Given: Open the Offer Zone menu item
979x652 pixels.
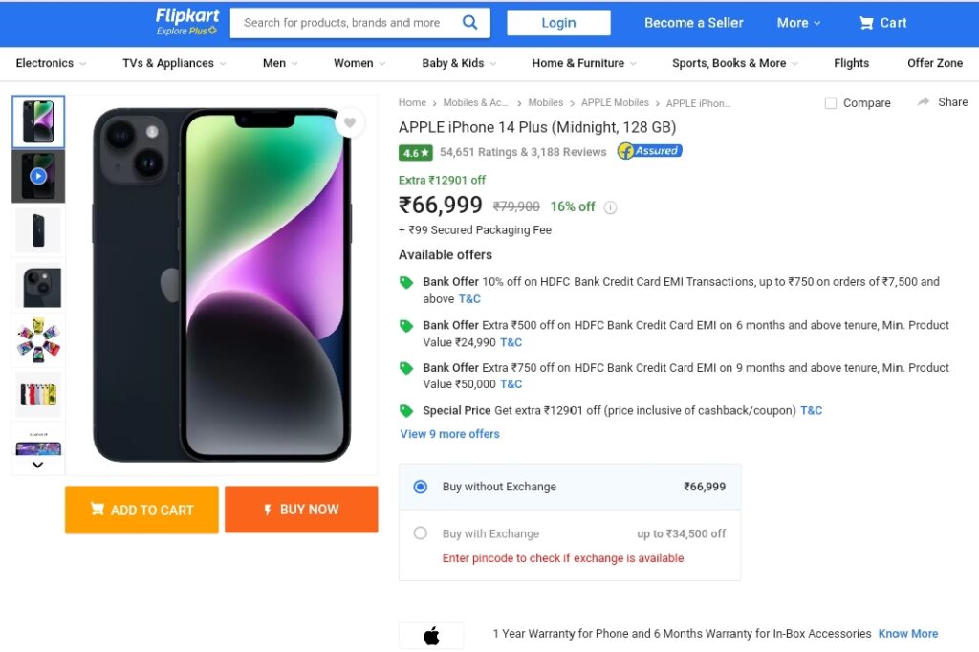Looking at the screenshot, I should click(x=935, y=63).
